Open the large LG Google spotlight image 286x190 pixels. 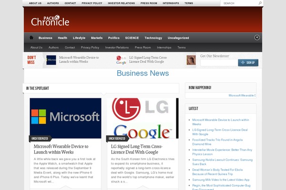pyautogui.click(x=143, y=118)
